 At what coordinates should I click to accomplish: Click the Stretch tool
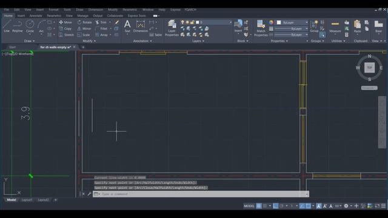click(66, 35)
